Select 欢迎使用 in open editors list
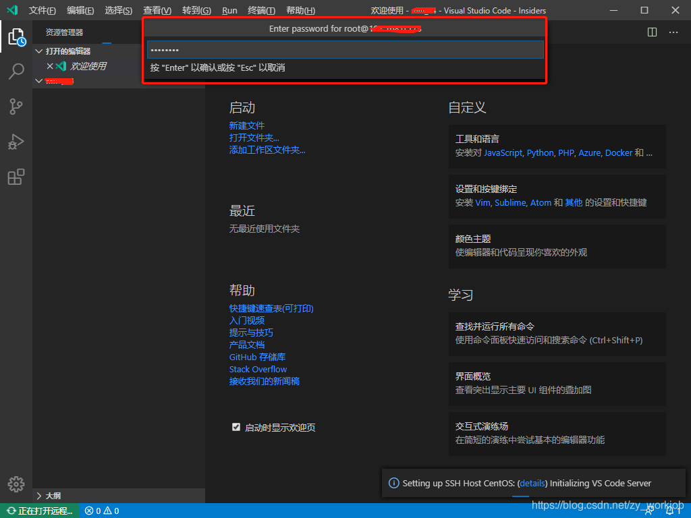This screenshot has width=691, height=518. [88, 66]
